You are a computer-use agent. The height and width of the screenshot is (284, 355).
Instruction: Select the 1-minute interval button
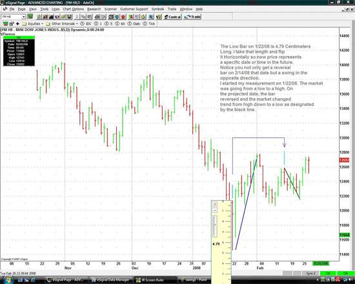point(98,23)
